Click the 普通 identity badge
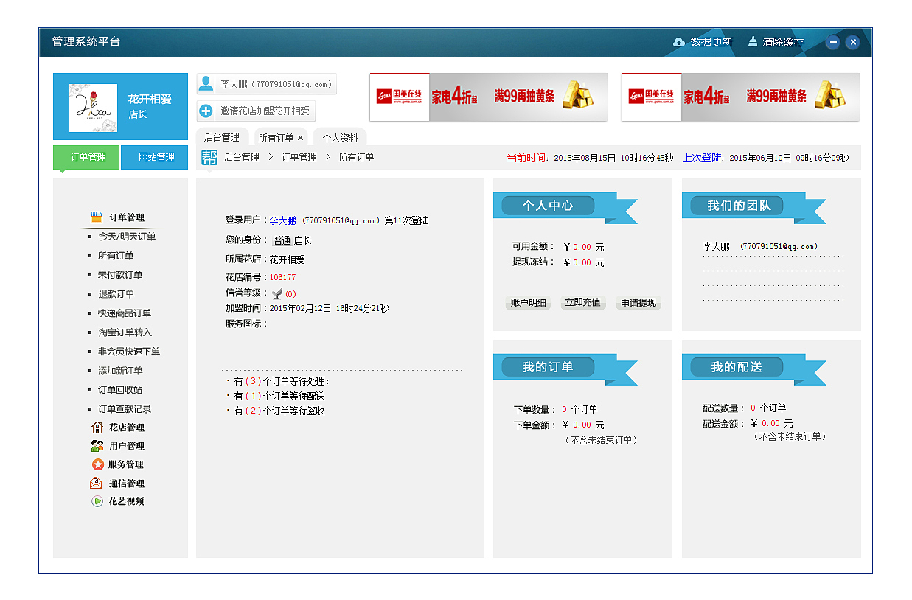The width and height of the screenshot is (912, 600). pos(282,240)
